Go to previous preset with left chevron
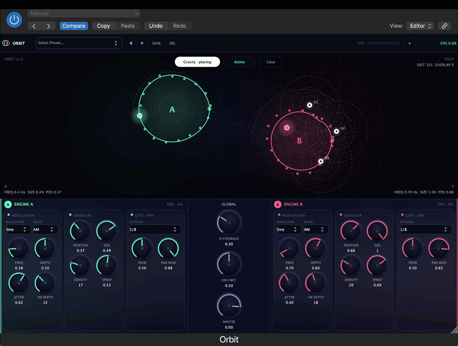Image resolution: width=458 pixels, height=346 pixels. pos(34,26)
